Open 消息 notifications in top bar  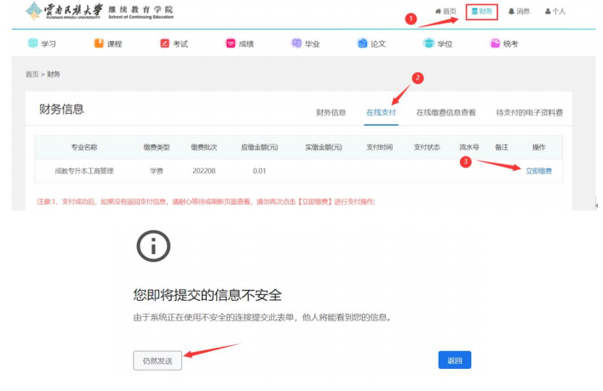tap(519, 12)
